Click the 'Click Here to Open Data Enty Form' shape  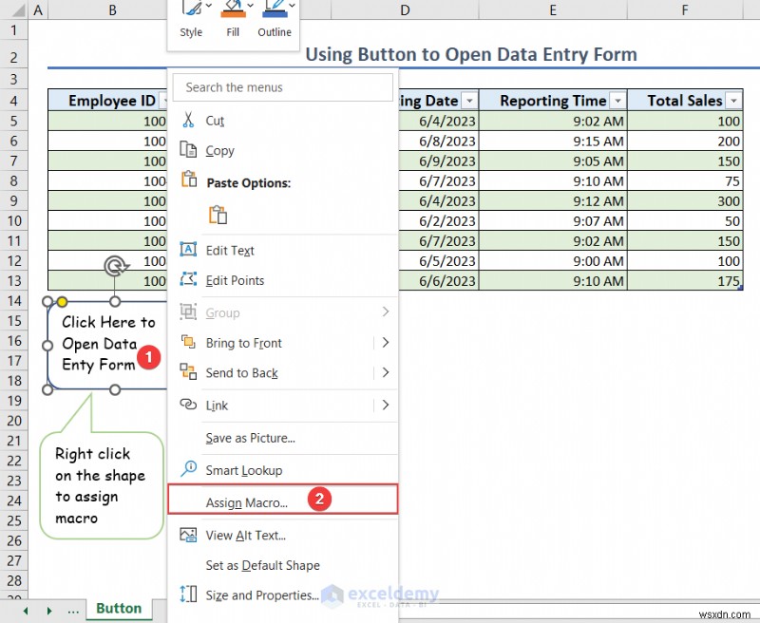(107, 345)
